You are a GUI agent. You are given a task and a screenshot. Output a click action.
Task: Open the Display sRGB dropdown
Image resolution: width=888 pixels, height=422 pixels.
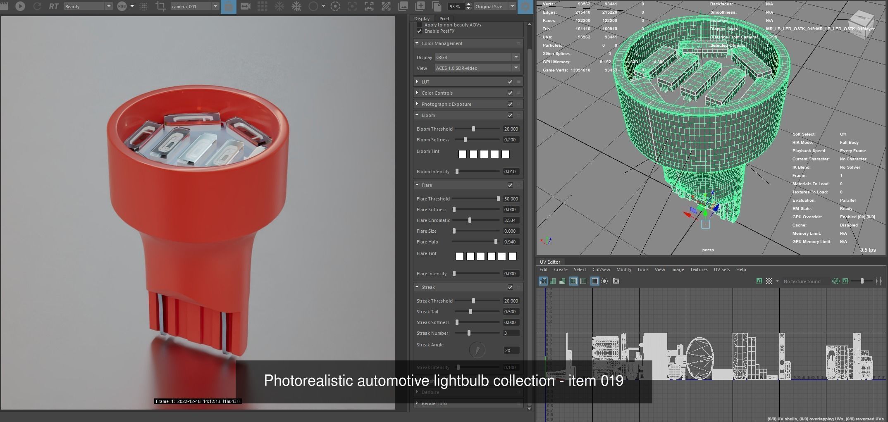pyautogui.click(x=477, y=57)
